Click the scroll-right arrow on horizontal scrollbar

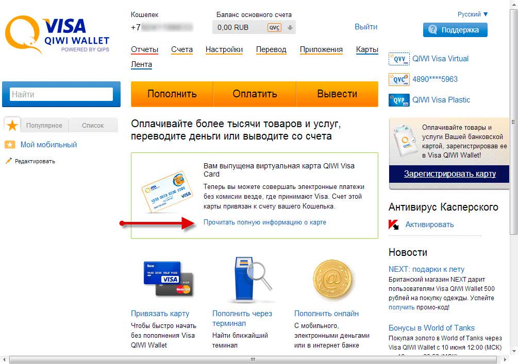(x=505, y=359)
